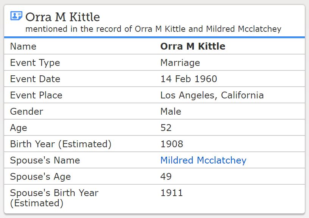Click the spouse's birth year 1911

tap(172, 193)
